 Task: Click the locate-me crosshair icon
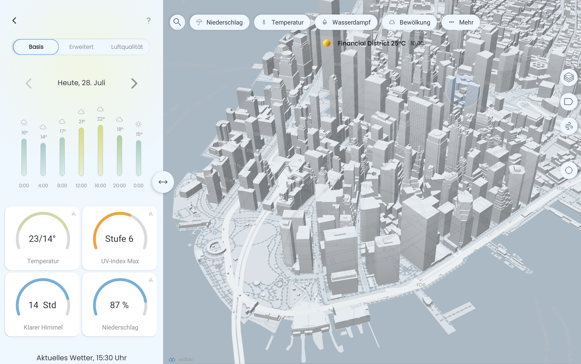pos(569,170)
